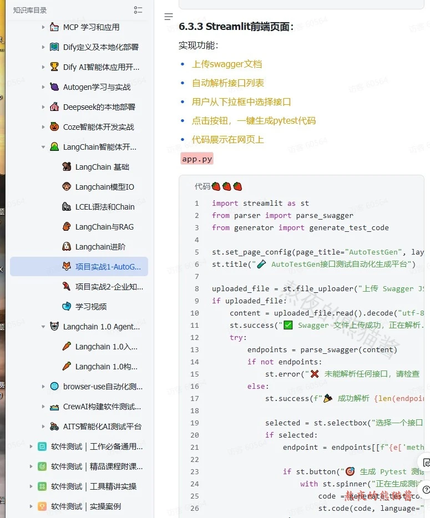
Task: Click raccoon icon of Langchain 1.0 Agent
Action: pos(54,327)
